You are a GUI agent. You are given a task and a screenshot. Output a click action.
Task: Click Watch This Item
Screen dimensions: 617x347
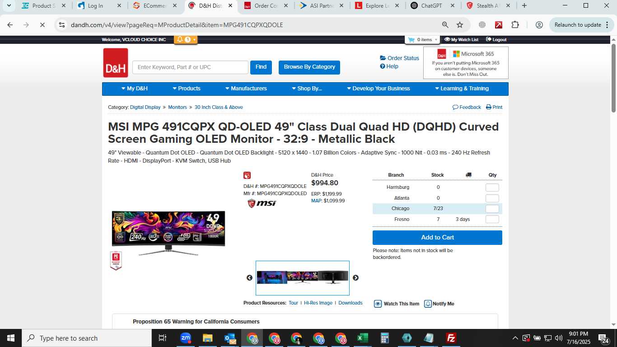coord(397,304)
